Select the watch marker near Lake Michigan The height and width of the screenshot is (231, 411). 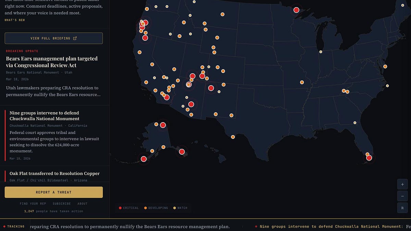coord(321,52)
